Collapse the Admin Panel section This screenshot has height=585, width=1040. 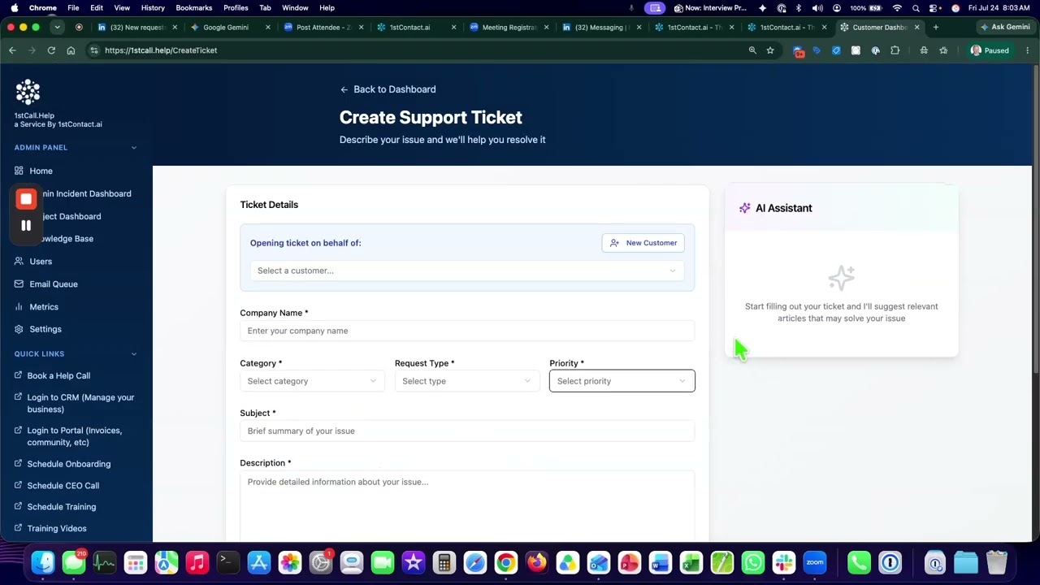tap(134, 148)
